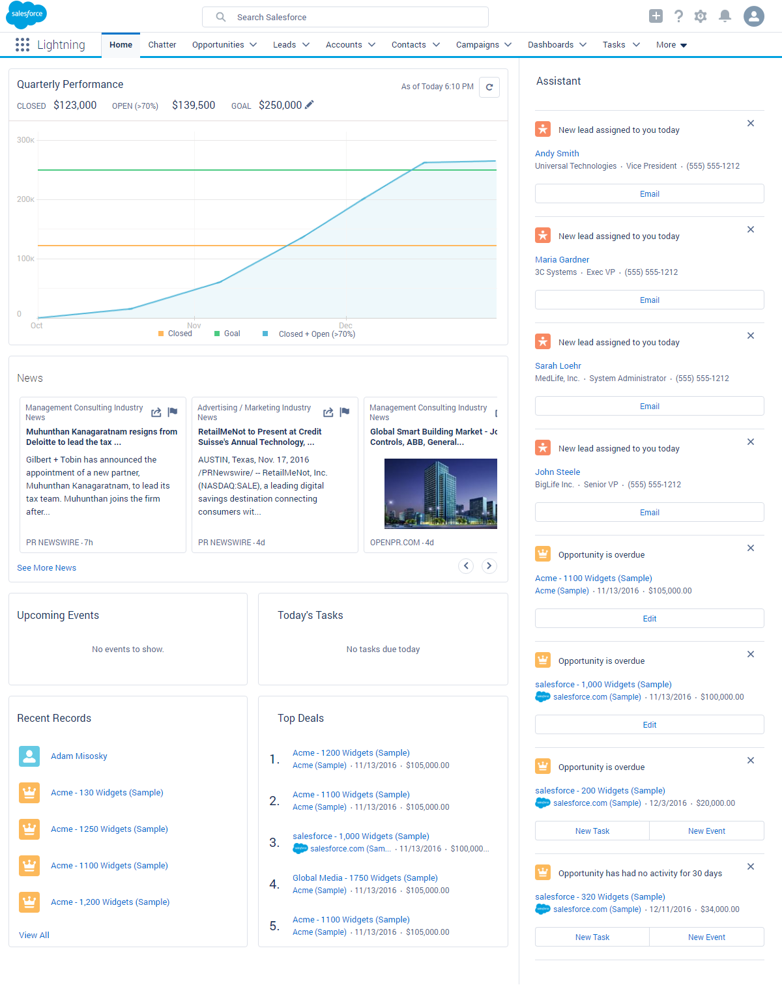782x985 pixels.
Task: Open the notifications bell
Action: pos(725,16)
